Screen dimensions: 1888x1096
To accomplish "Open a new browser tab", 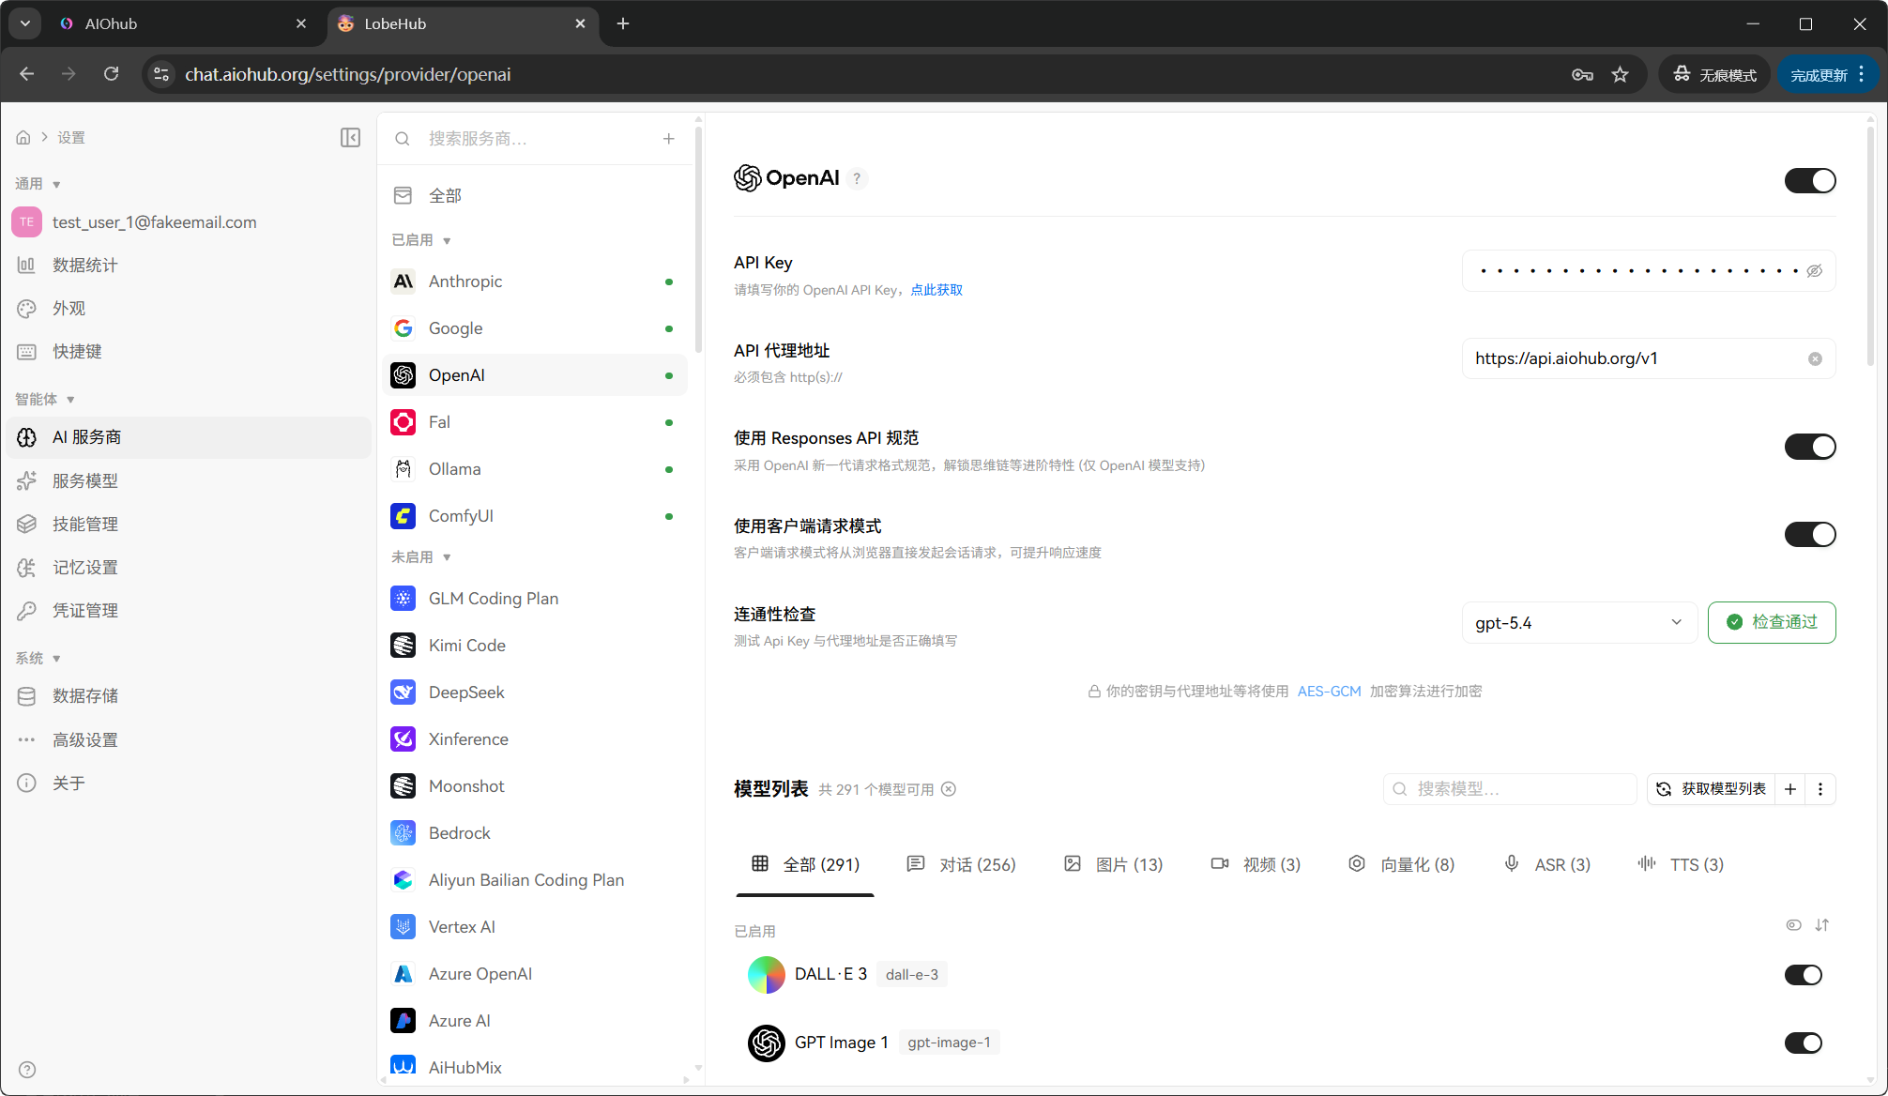I will click(623, 23).
